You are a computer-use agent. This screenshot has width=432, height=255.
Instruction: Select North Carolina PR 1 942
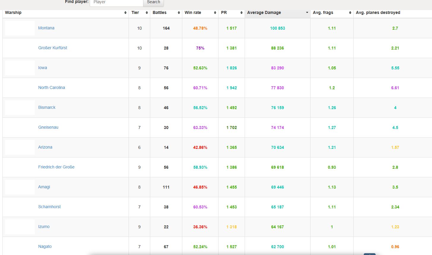click(x=231, y=88)
